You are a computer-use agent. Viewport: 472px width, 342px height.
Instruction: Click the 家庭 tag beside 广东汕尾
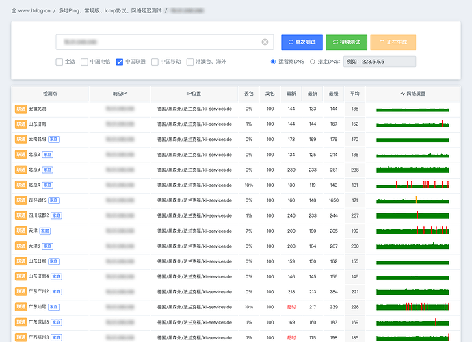tap(53, 307)
